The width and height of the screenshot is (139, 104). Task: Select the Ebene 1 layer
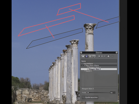(99, 71)
